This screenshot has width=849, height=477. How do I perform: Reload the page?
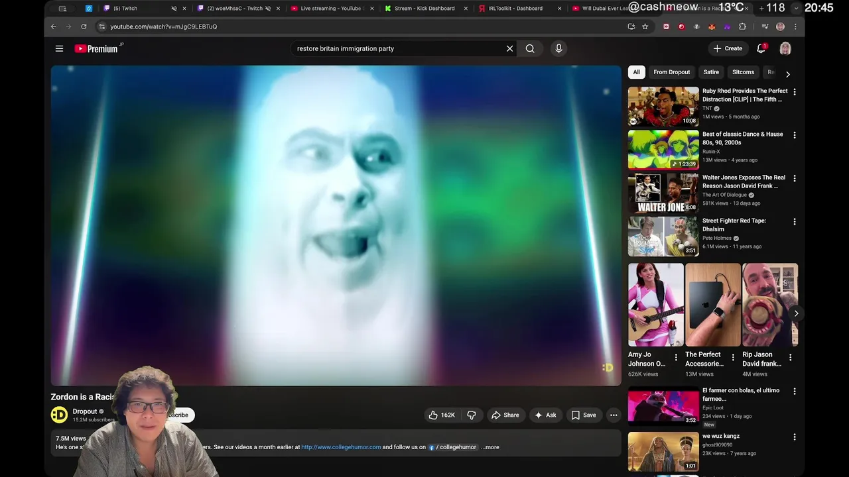pyautogui.click(x=84, y=26)
